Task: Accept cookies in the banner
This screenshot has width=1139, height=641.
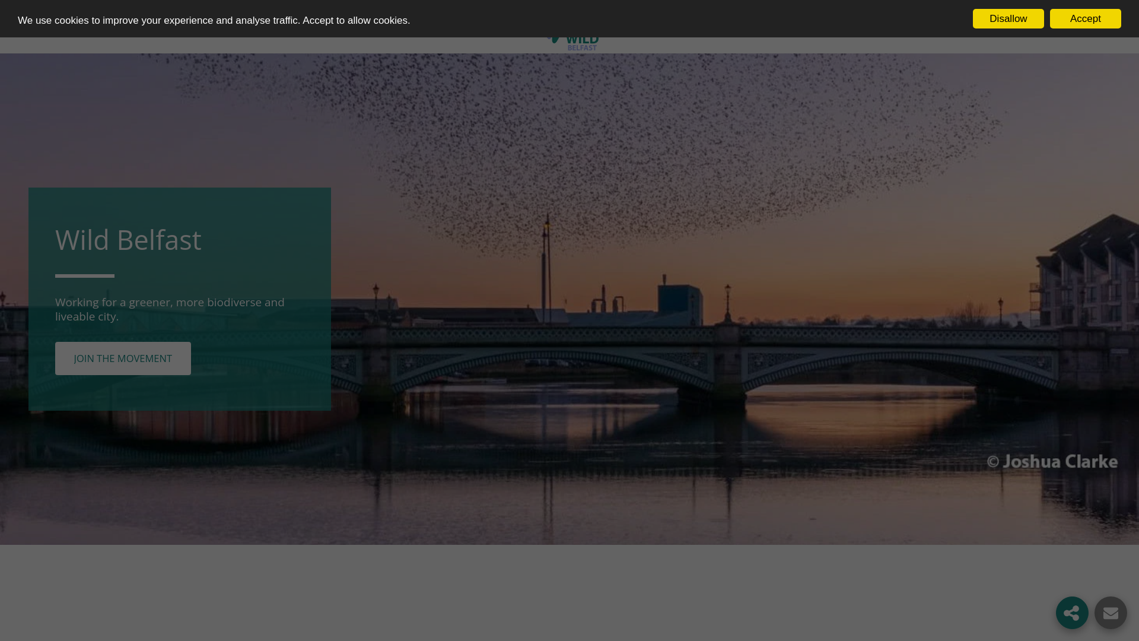Action: 1085,19
